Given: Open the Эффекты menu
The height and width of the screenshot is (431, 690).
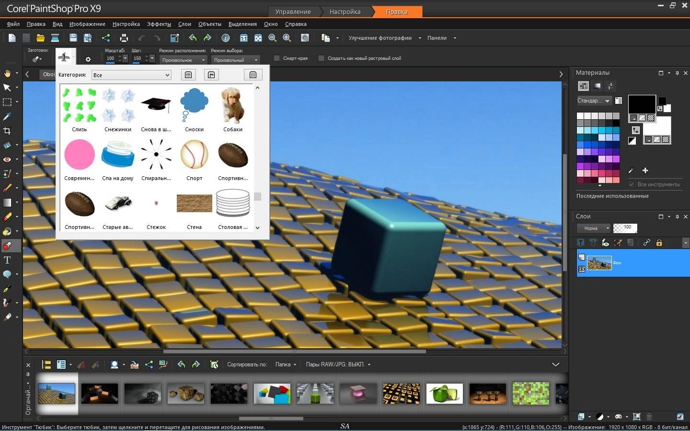Looking at the screenshot, I should tap(159, 24).
